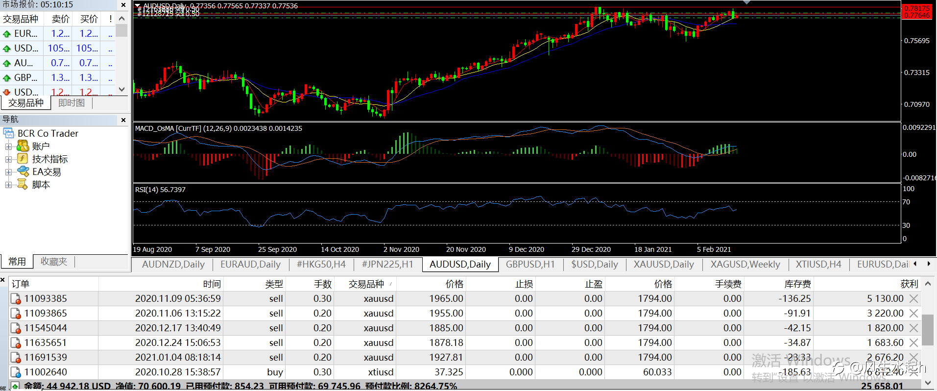Click the up arrow icon of the USD 105 row

pyautogui.click(x=7, y=49)
